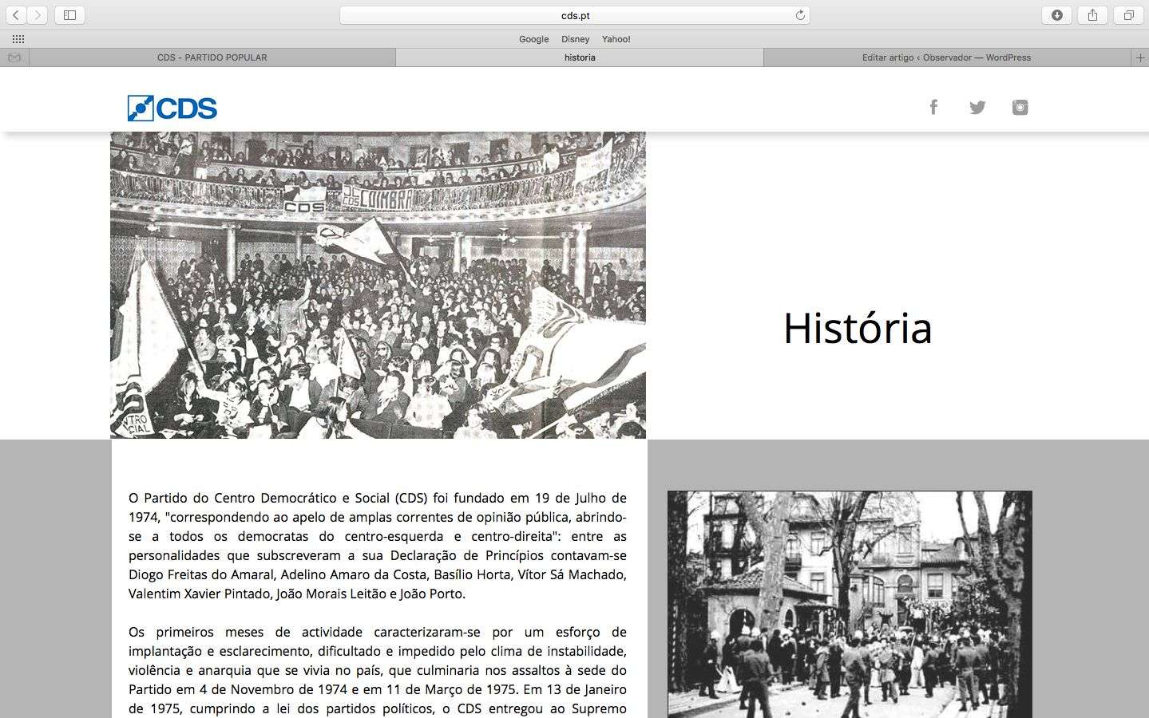Go back using Safari's back arrow
The width and height of the screenshot is (1149, 718).
click(16, 15)
